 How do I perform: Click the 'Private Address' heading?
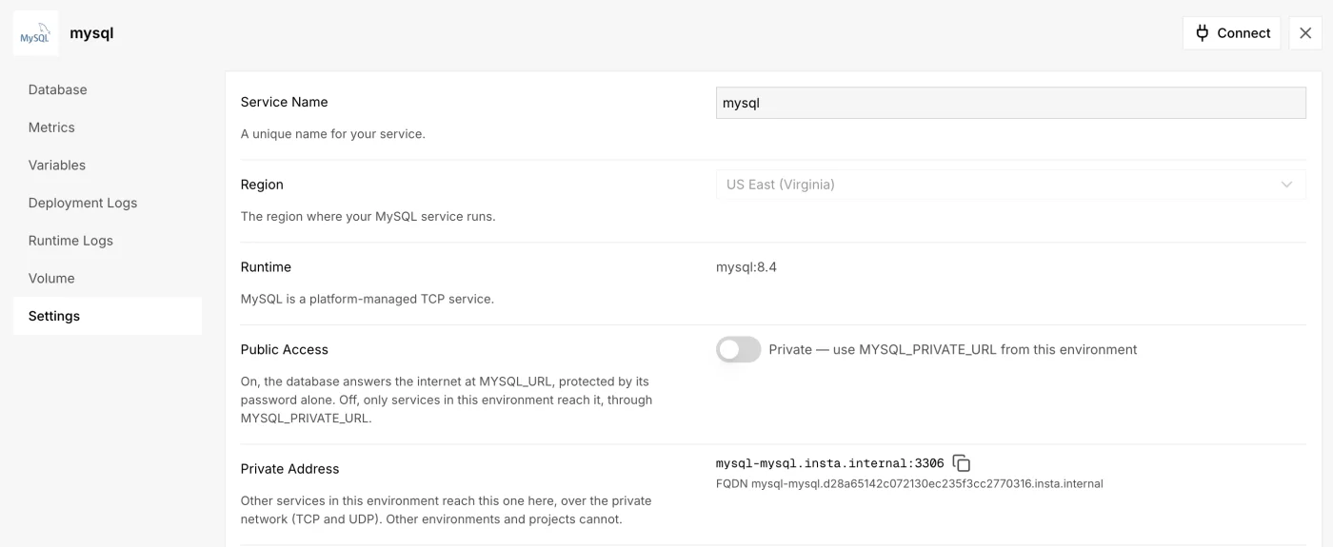[x=289, y=469]
